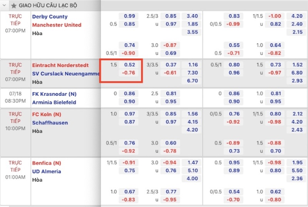Pick the 4.15 Schaffhausen win odds

click(192, 122)
